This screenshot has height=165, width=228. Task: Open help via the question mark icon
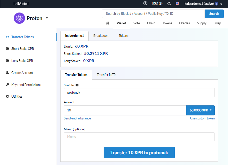point(145,4)
